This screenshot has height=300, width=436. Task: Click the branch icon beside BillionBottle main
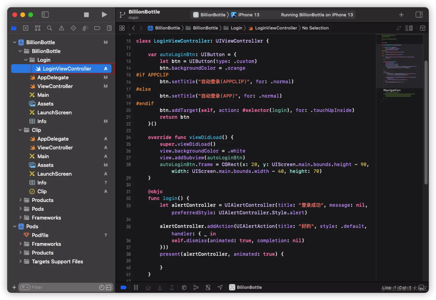tap(123, 14)
